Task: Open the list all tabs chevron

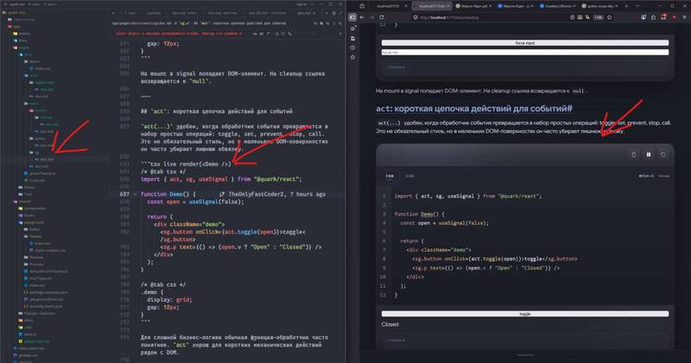Action: [x=637, y=6]
